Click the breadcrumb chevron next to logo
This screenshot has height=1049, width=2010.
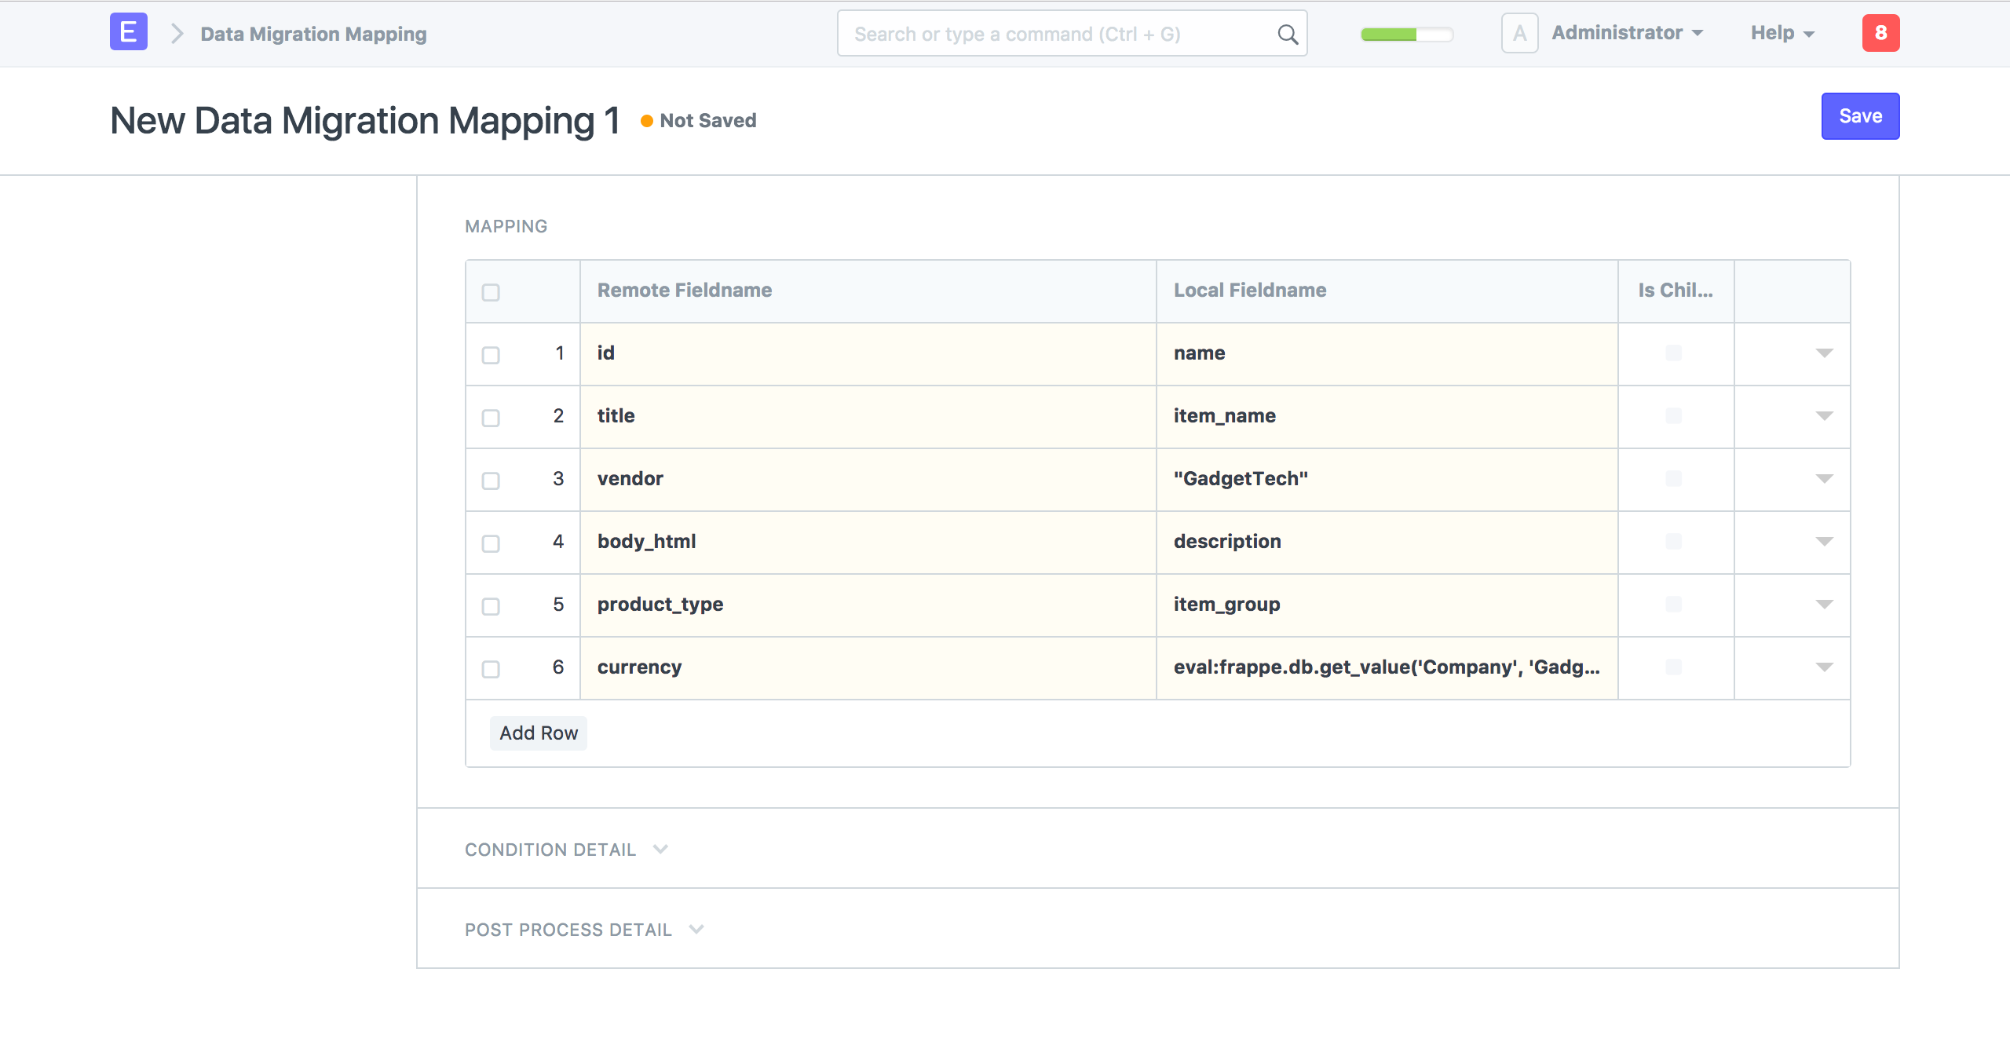pyautogui.click(x=177, y=34)
